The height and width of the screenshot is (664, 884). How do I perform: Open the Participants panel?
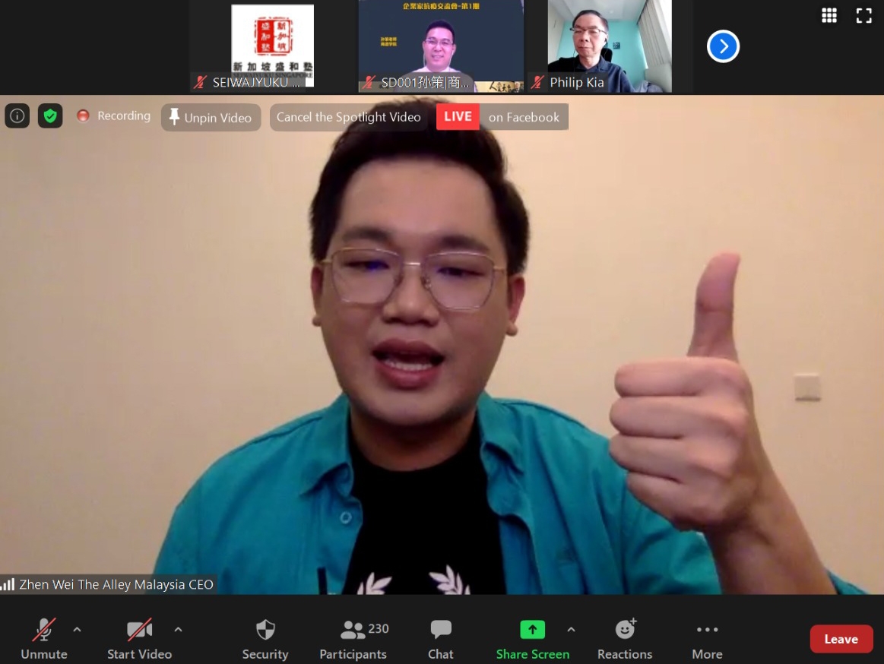click(353, 639)
